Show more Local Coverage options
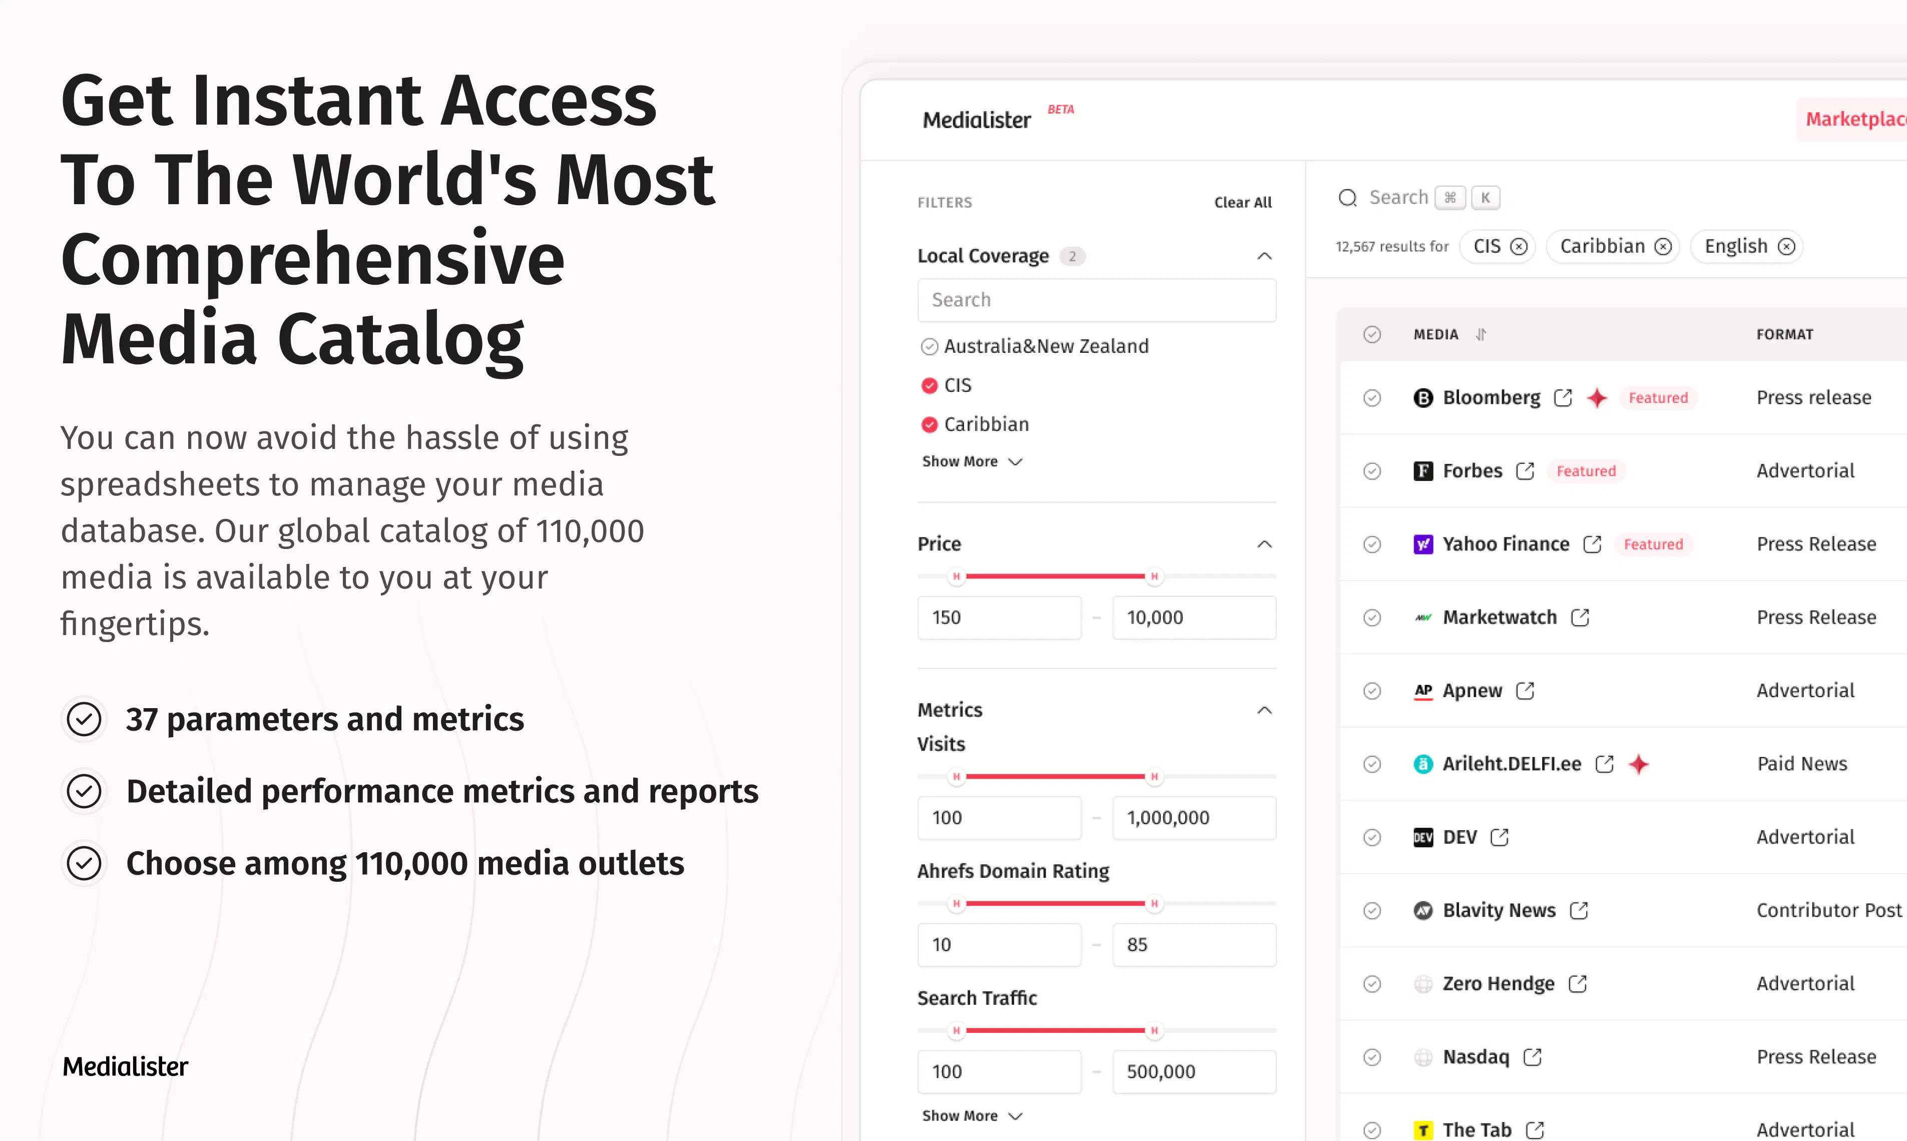This screenshot has height=1141, width=1907. click(x=972, y=461)
